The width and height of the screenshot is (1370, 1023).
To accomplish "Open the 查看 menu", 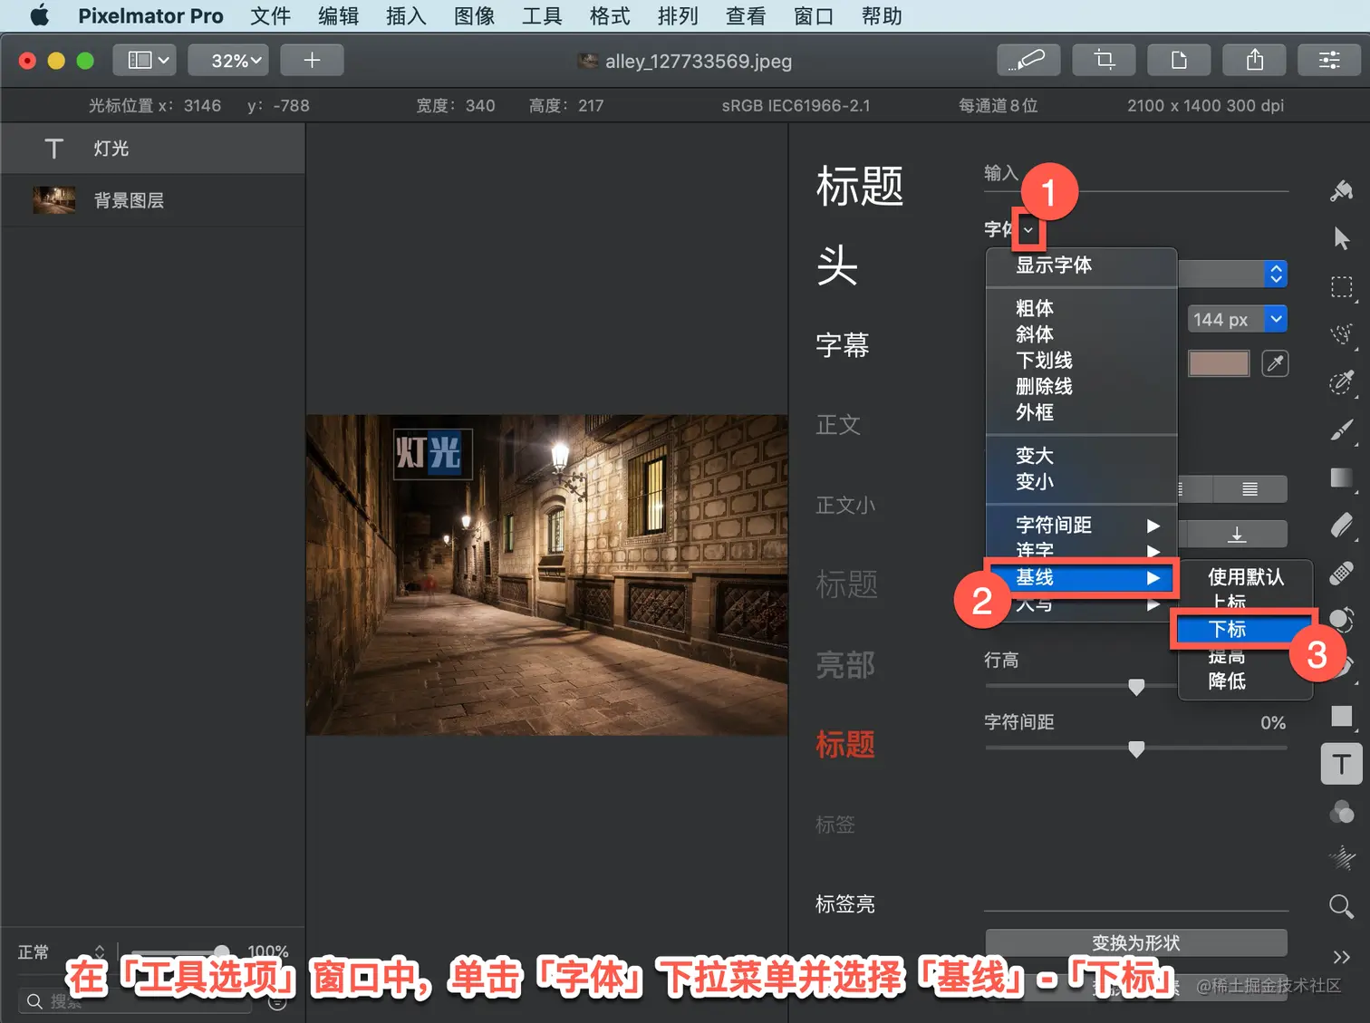I will (746, 15).
